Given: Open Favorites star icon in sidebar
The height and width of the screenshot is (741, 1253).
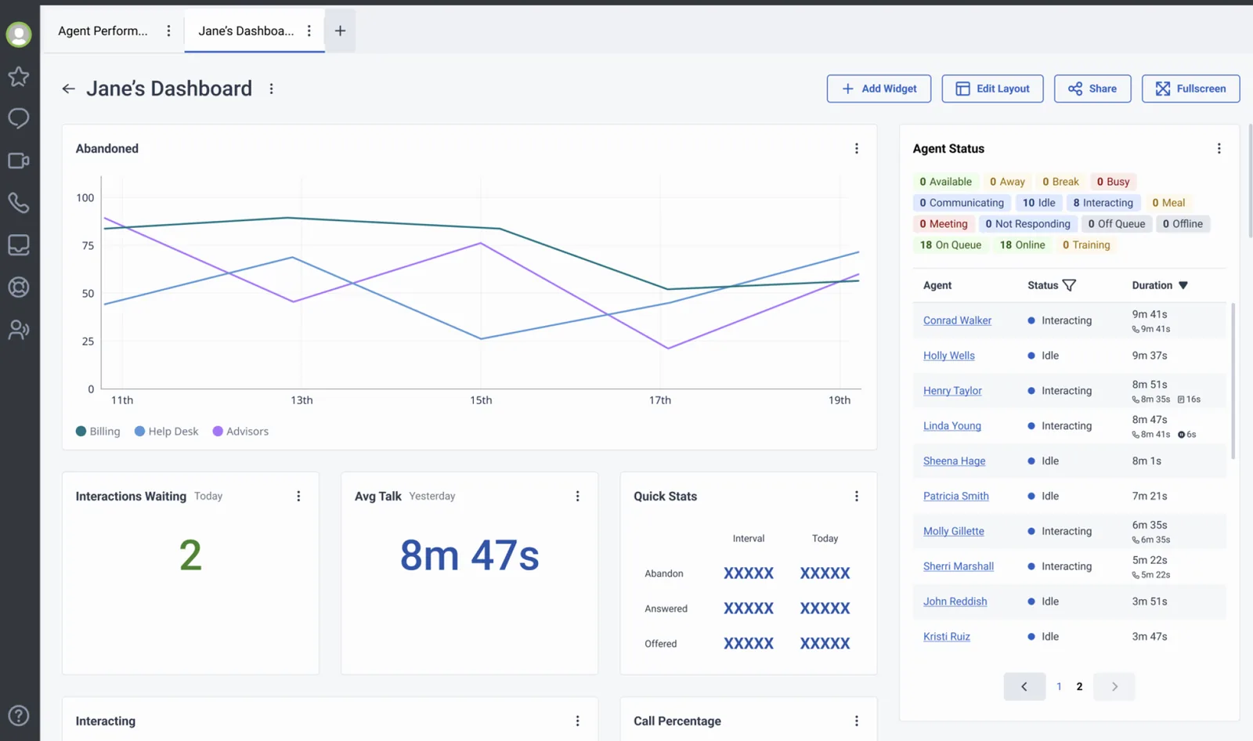Looking at the screenshot, I should [x=19, y=76].
